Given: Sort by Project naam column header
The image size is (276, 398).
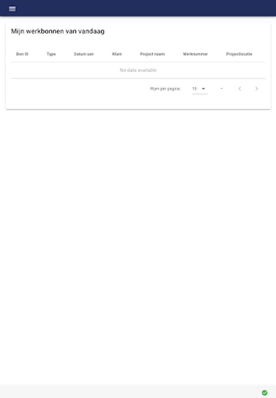Looking at the screenshot, I should click(x=152, y=54).
